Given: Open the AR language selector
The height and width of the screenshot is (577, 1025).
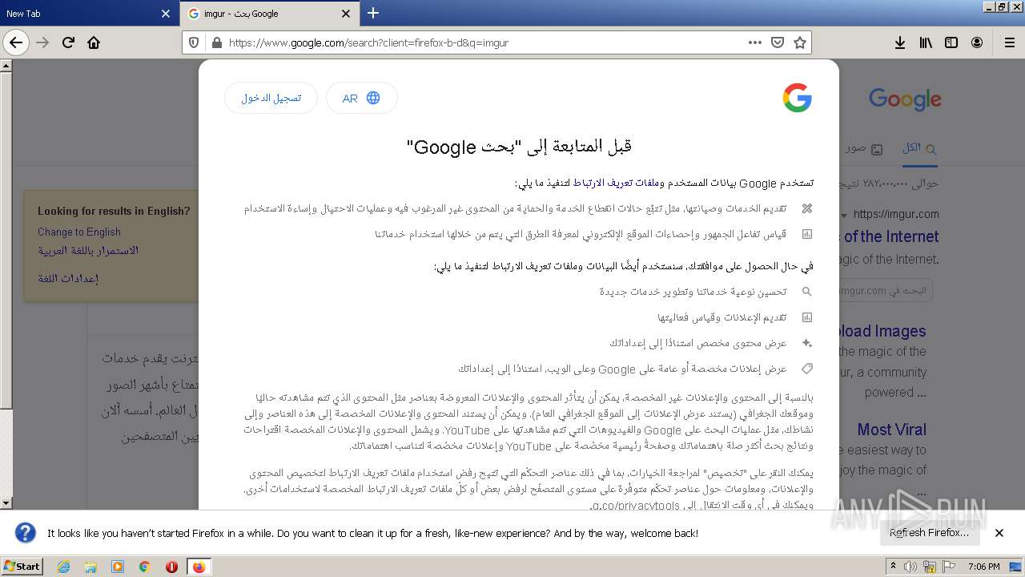Looking at the screenshot, I should pos(361,98).
